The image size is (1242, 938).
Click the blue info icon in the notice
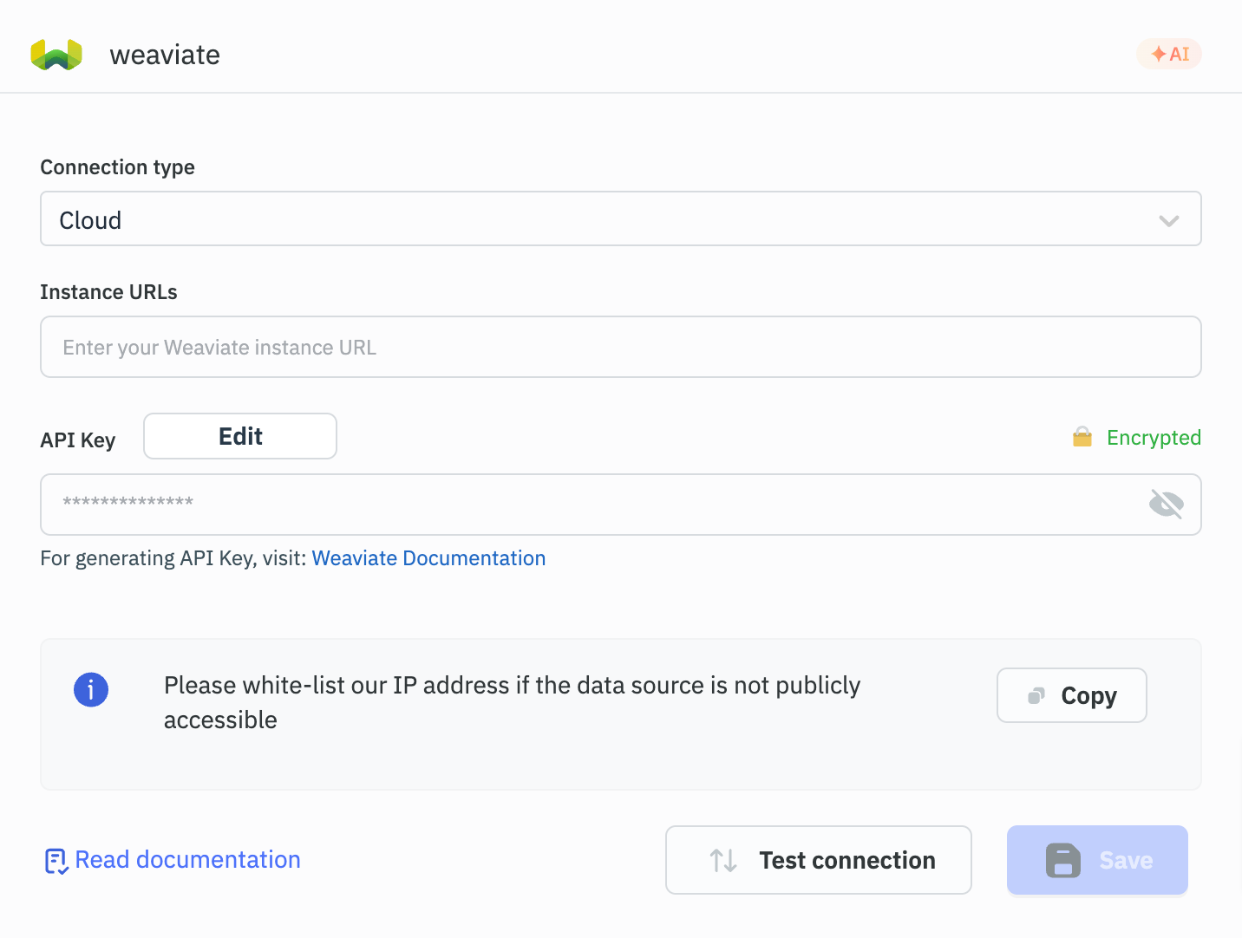[x=91, y=690]
